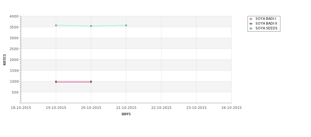Viewport: 311px width, 137px height.
Task: Click the magenta SOYA BADI-II line
Action: 73,82
